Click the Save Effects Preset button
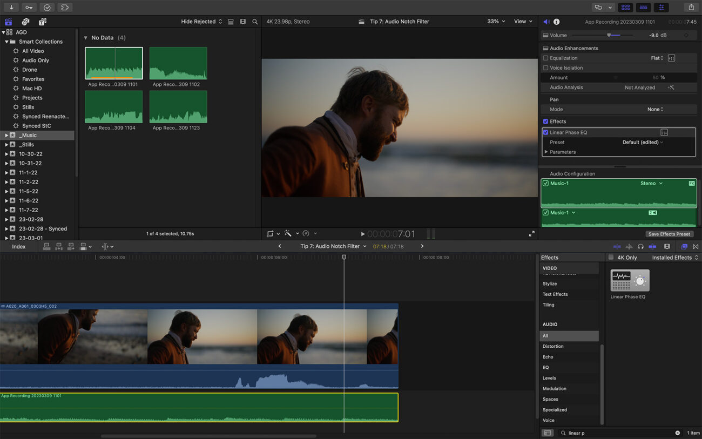Viewport: 702px width, 439px height. click(x=670, y=234)
